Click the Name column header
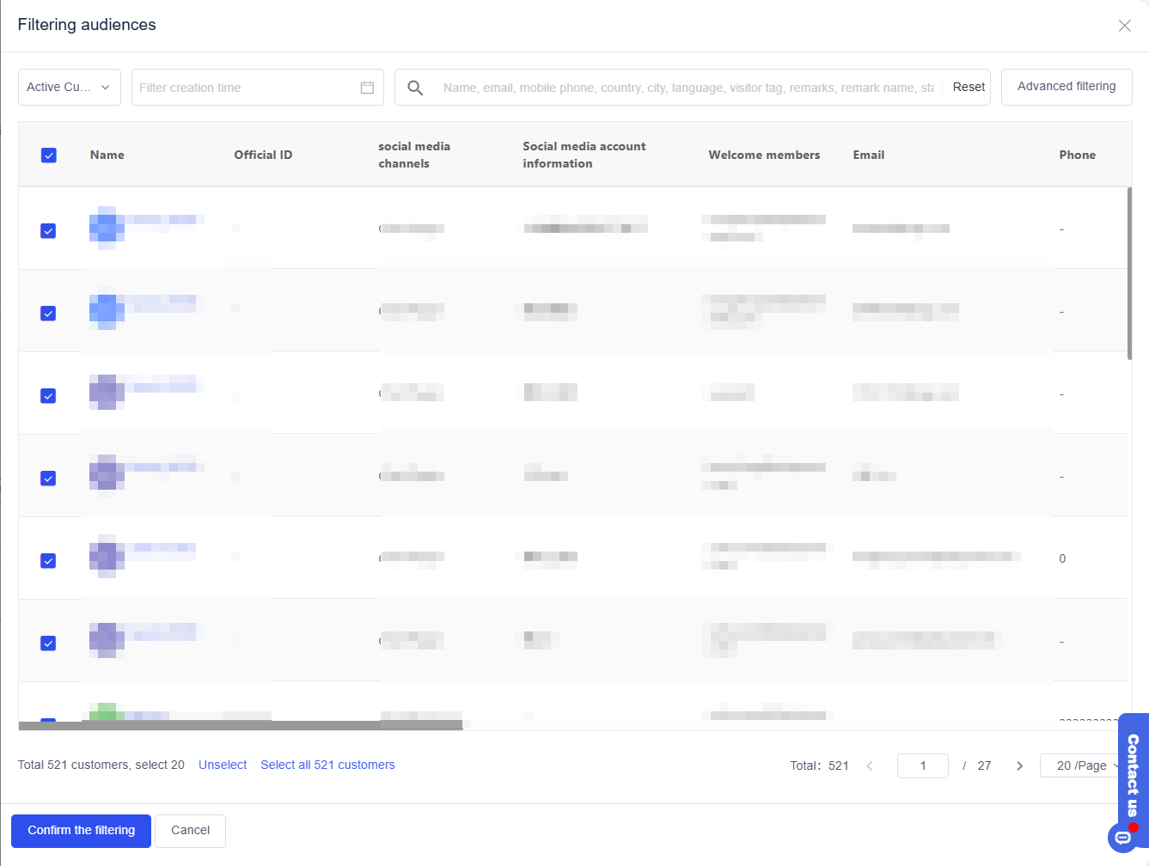The image size is (1149, 866). pos(107,156)
